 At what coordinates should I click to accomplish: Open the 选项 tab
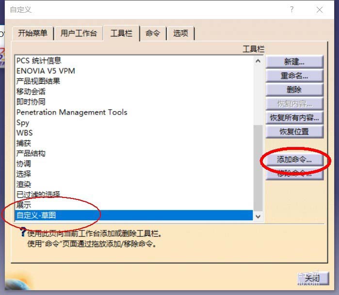(x=180, y=33)
